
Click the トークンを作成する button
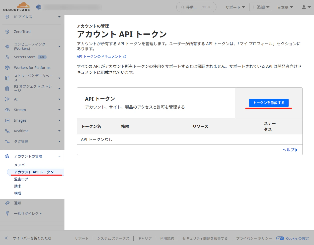(269, 103)
